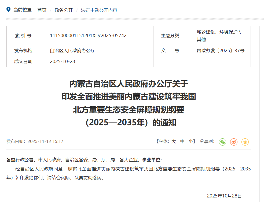Set font size to 小
The height and width of the screenshot is (202, 264).
coord(190,142)
